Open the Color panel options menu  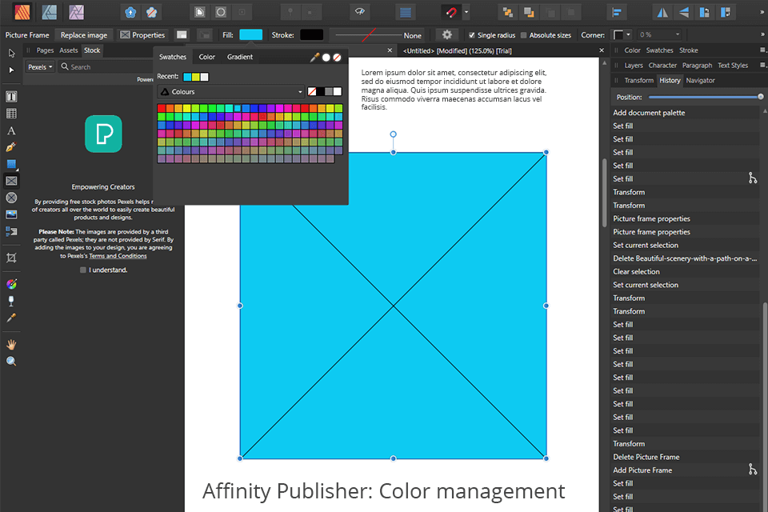[x=762, y=50]
